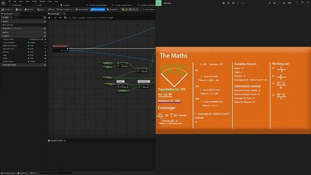Toggle Hide Unrelated nodes button
311x175 pixels.
[x=63, y=9]
